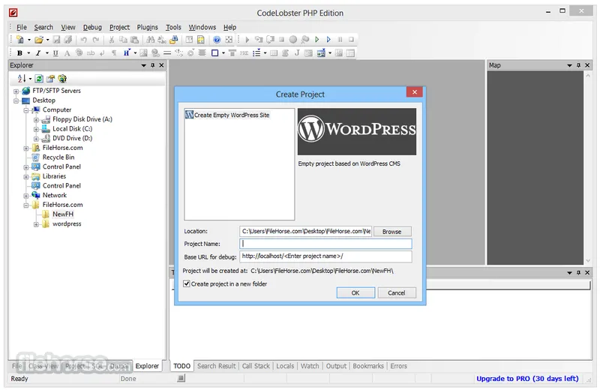Open the dropdown arrow beside Open folder
This screenshot has height=390, width=600.
(47, 40)
